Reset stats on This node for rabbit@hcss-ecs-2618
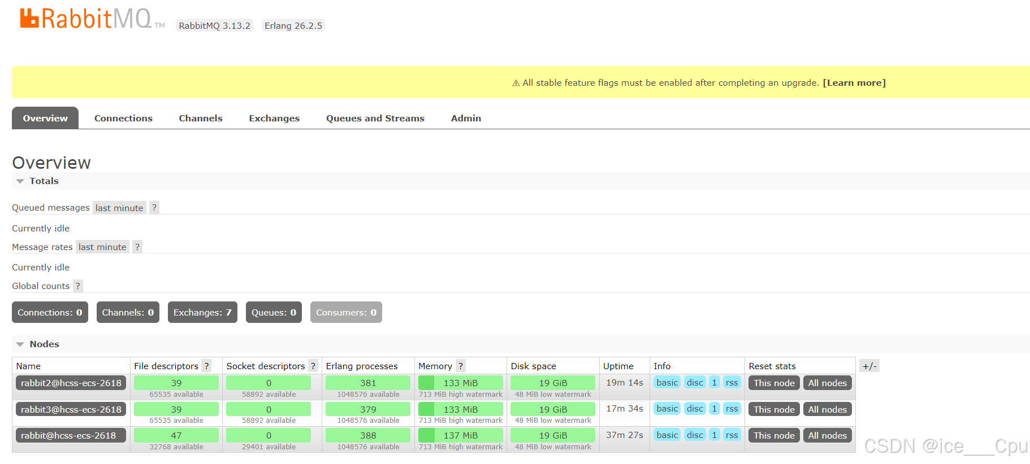1030x464 pixels. click(774, 435)
